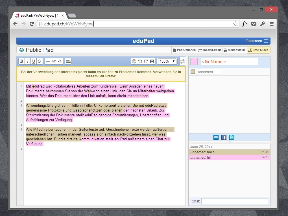Share the pad via Twitter icon

coord(232,138)
